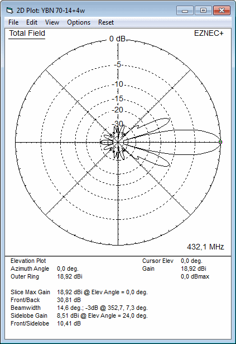The image size is (236, 344).
Task: Click the lower sidelobe tip on plot
Action: pos(168,165)
